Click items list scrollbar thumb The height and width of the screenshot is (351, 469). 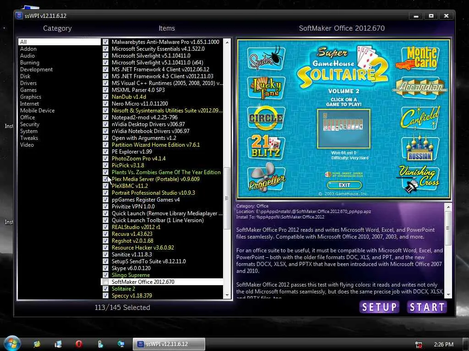pyautogui.click(x=227, y=198)
